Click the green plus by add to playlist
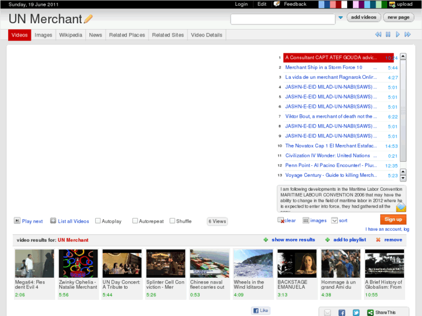 point(327,239)
